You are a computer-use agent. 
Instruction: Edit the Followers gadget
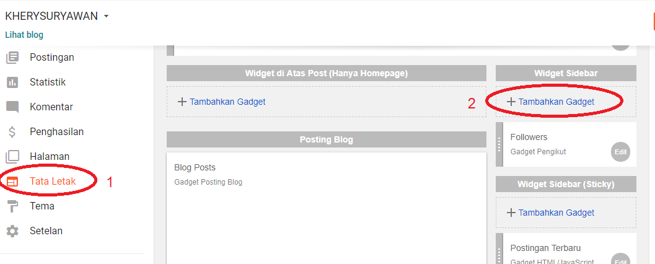[x=620, y=152]
